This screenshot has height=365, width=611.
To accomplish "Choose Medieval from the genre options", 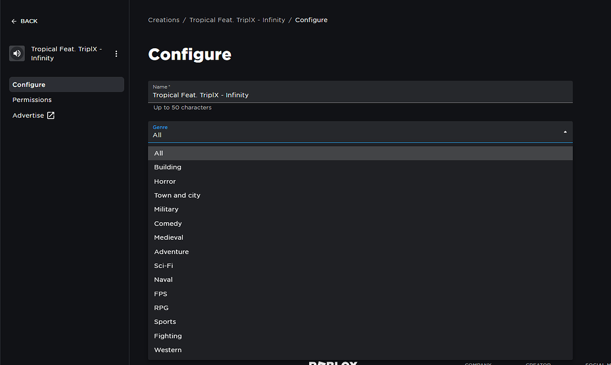I will pyautogui.click(x=168, y=237).
